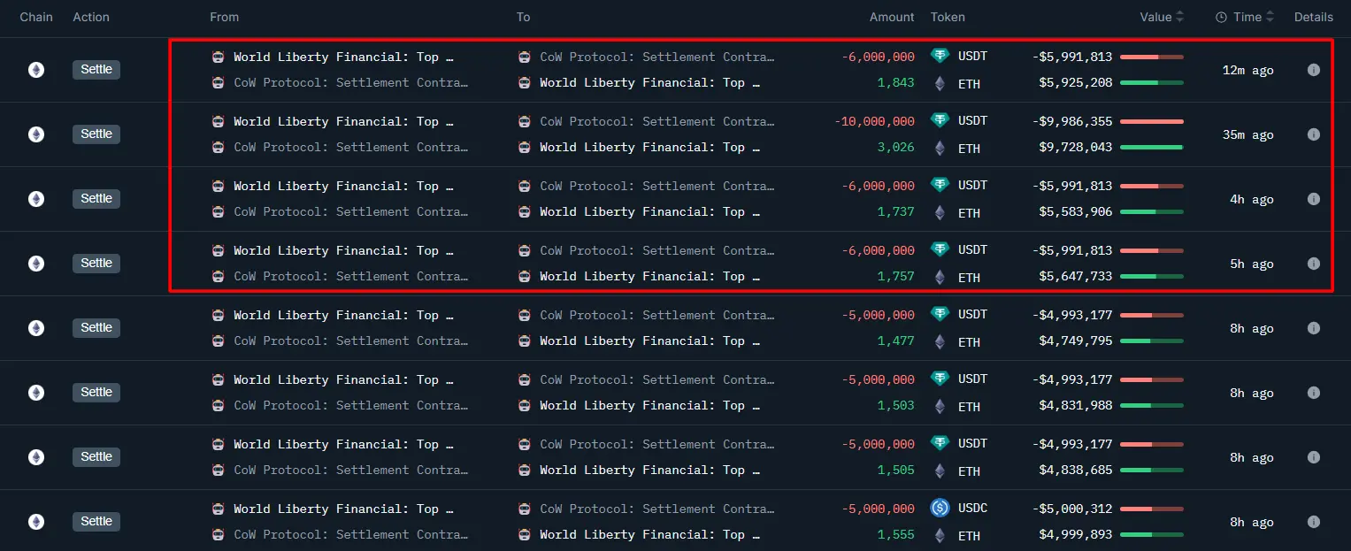1351x551 pixels.
Task: Select the Chain column header
Action: pyautogui.click(x=35, y=16)
